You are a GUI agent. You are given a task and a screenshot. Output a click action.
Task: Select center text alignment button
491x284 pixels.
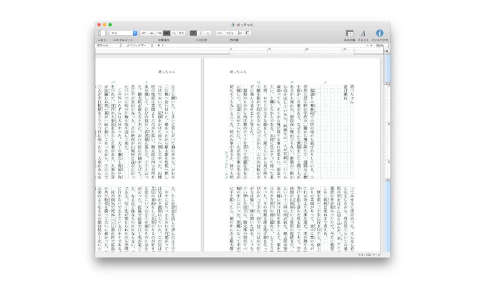pyautogui.click(x=152, y=33)
